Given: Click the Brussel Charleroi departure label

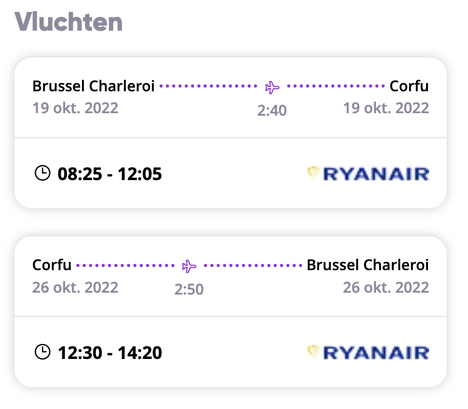Looking at the screenshot, I should click(x=93, y=86).
